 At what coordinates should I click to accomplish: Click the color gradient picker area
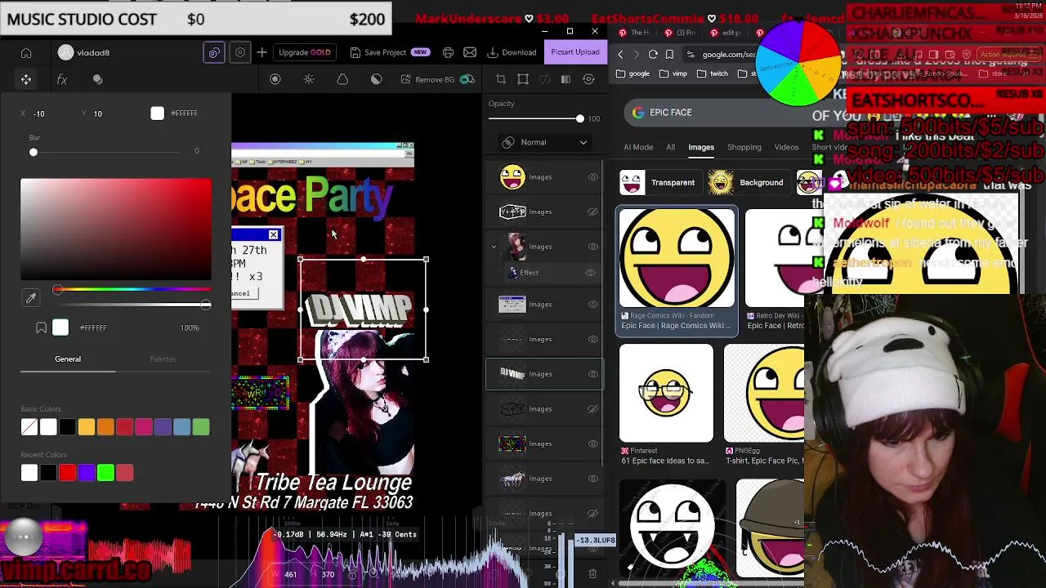coord(116,229)
